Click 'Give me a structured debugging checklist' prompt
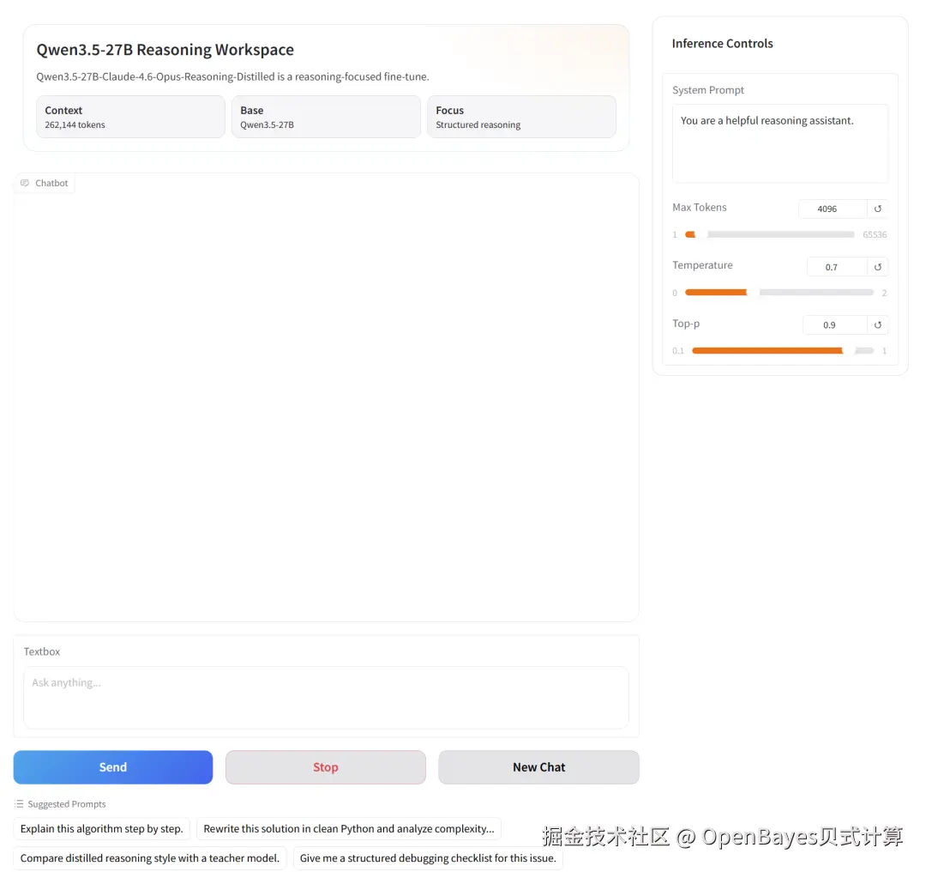The width and height of the screenshot is (926, 872). tap(428, 857)
